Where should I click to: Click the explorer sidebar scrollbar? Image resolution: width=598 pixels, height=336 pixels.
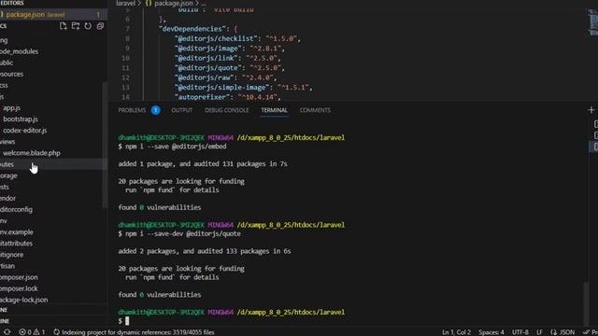pos(106,145)
